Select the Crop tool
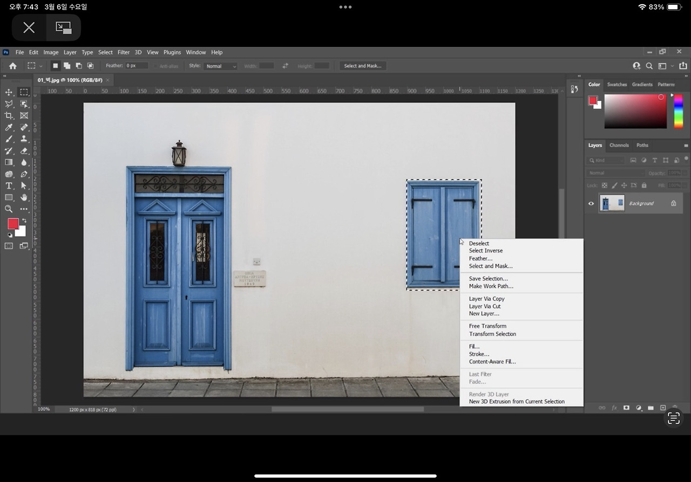Screen dimensions: 691x482 (x=9, y=115)
